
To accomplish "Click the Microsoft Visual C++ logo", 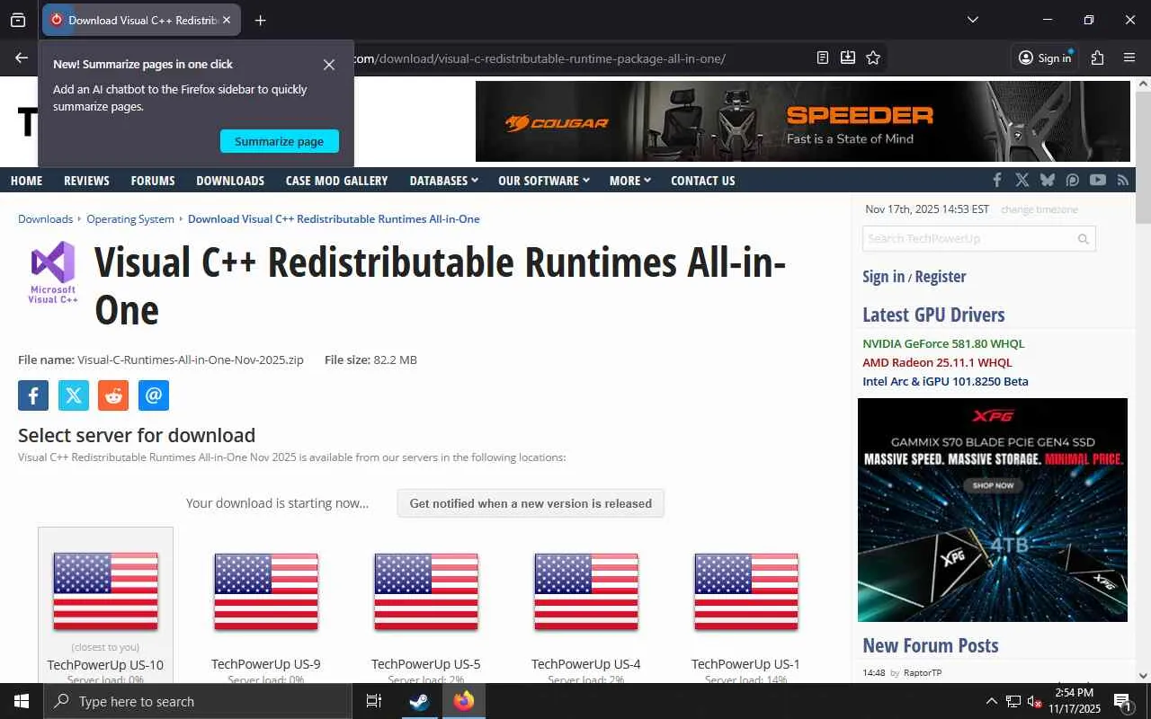I will point(53,272).
